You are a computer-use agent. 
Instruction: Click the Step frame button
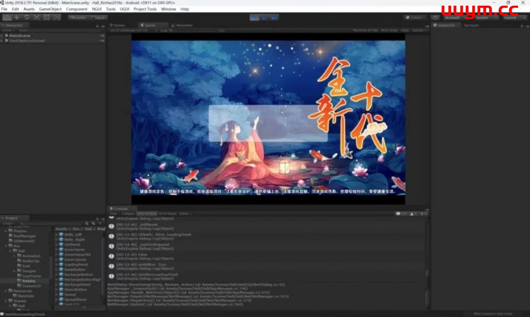[274, 18]
